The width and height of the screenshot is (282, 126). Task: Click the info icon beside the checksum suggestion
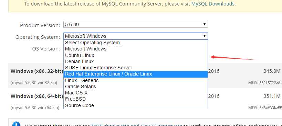pos(16,124)
